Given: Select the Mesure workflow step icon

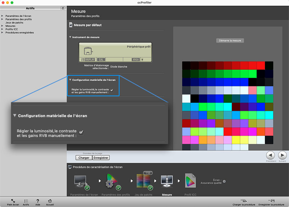Looking at the screenshot, I should click(167, 181).
